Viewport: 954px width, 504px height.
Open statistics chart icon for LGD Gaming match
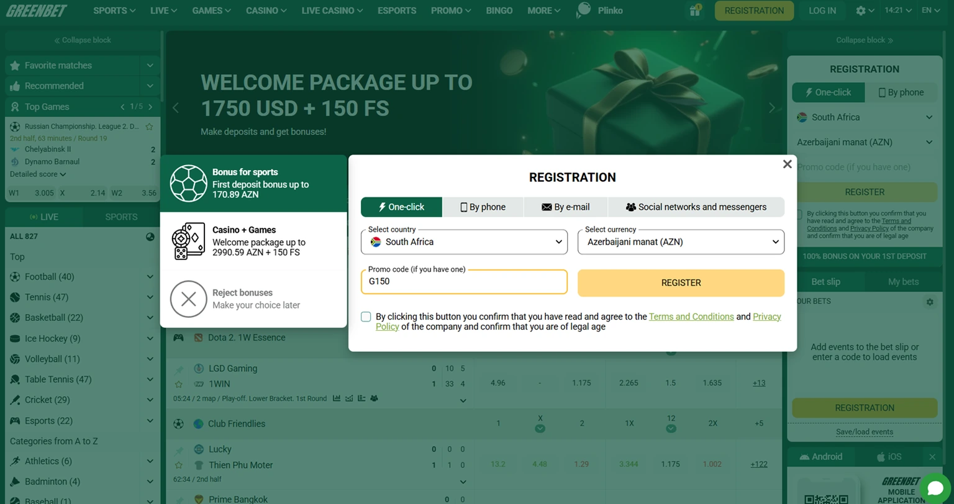(x=337, y=398)
